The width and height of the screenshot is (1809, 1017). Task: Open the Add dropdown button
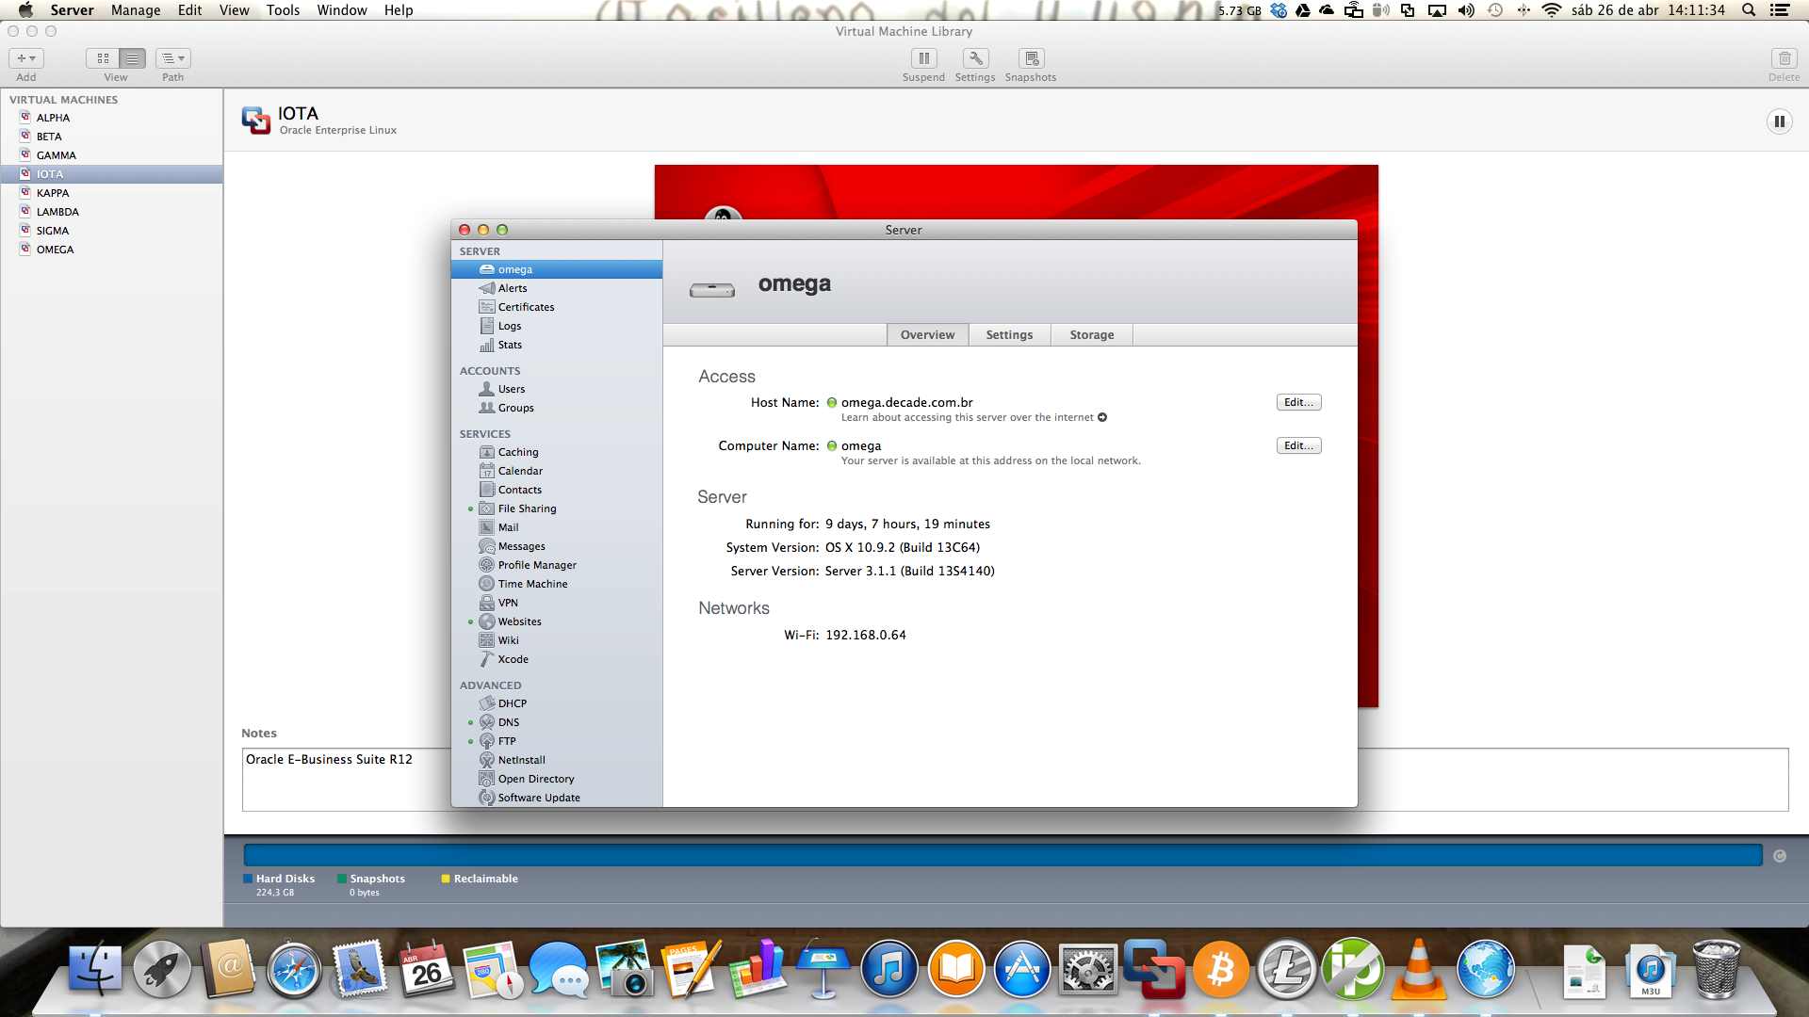click(x=26, y=58)
